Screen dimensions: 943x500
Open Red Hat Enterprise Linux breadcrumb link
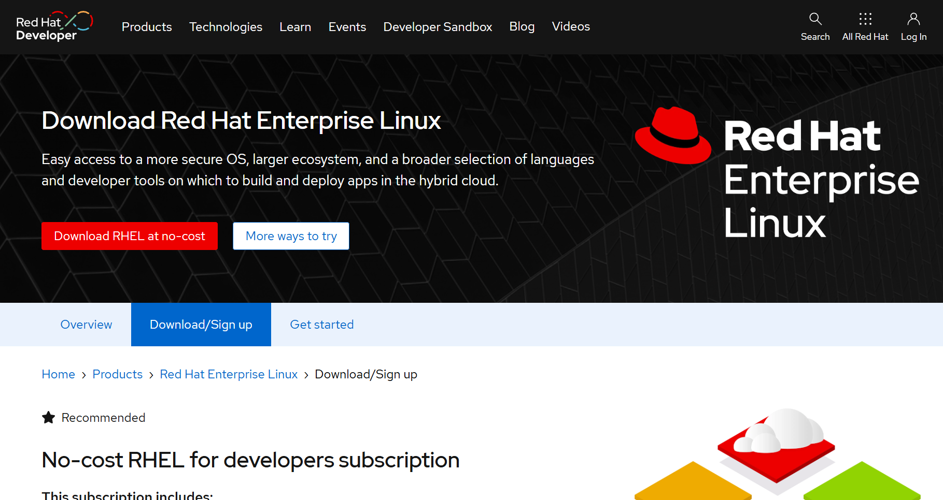pyautogui.click(x=229, y=374)
